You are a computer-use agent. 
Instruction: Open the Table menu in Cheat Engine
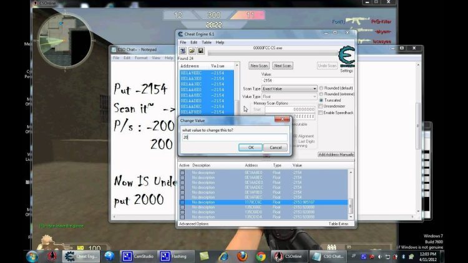point(207,42)
